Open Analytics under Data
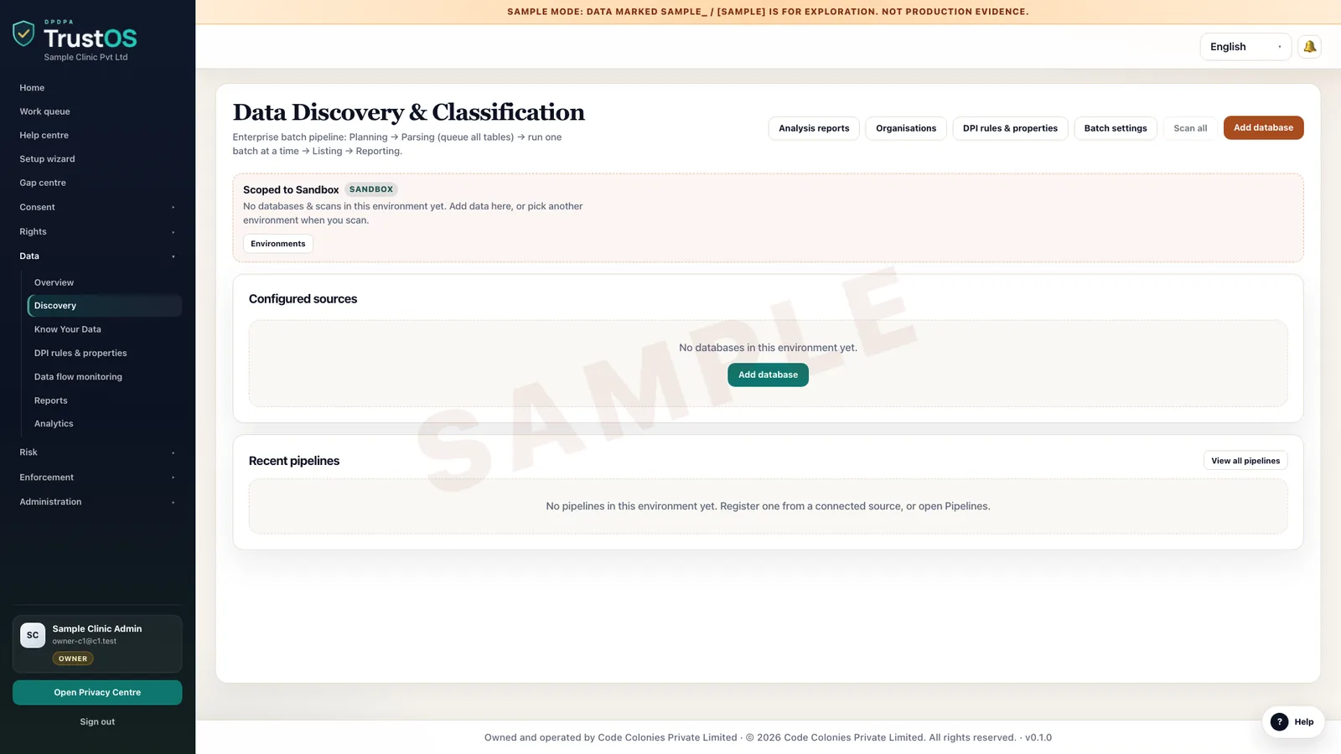 coord(104,424)
